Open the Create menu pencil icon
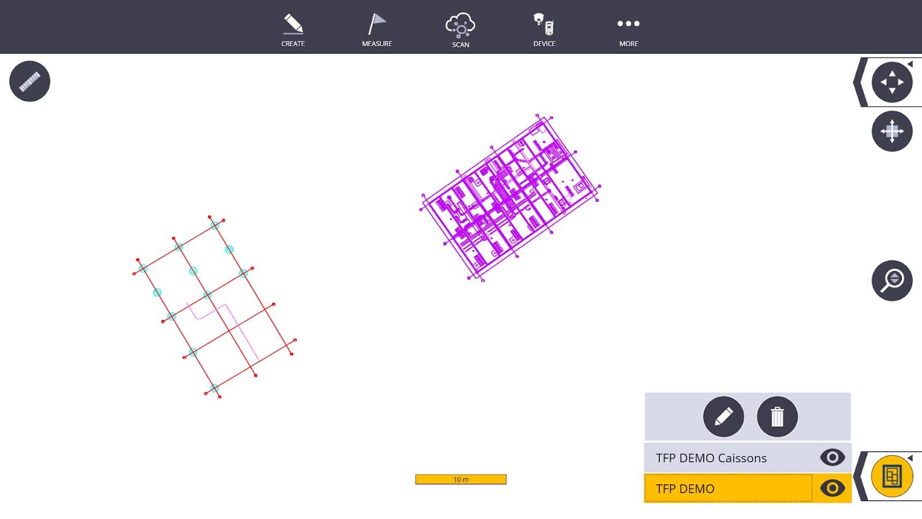 point(293,30)
